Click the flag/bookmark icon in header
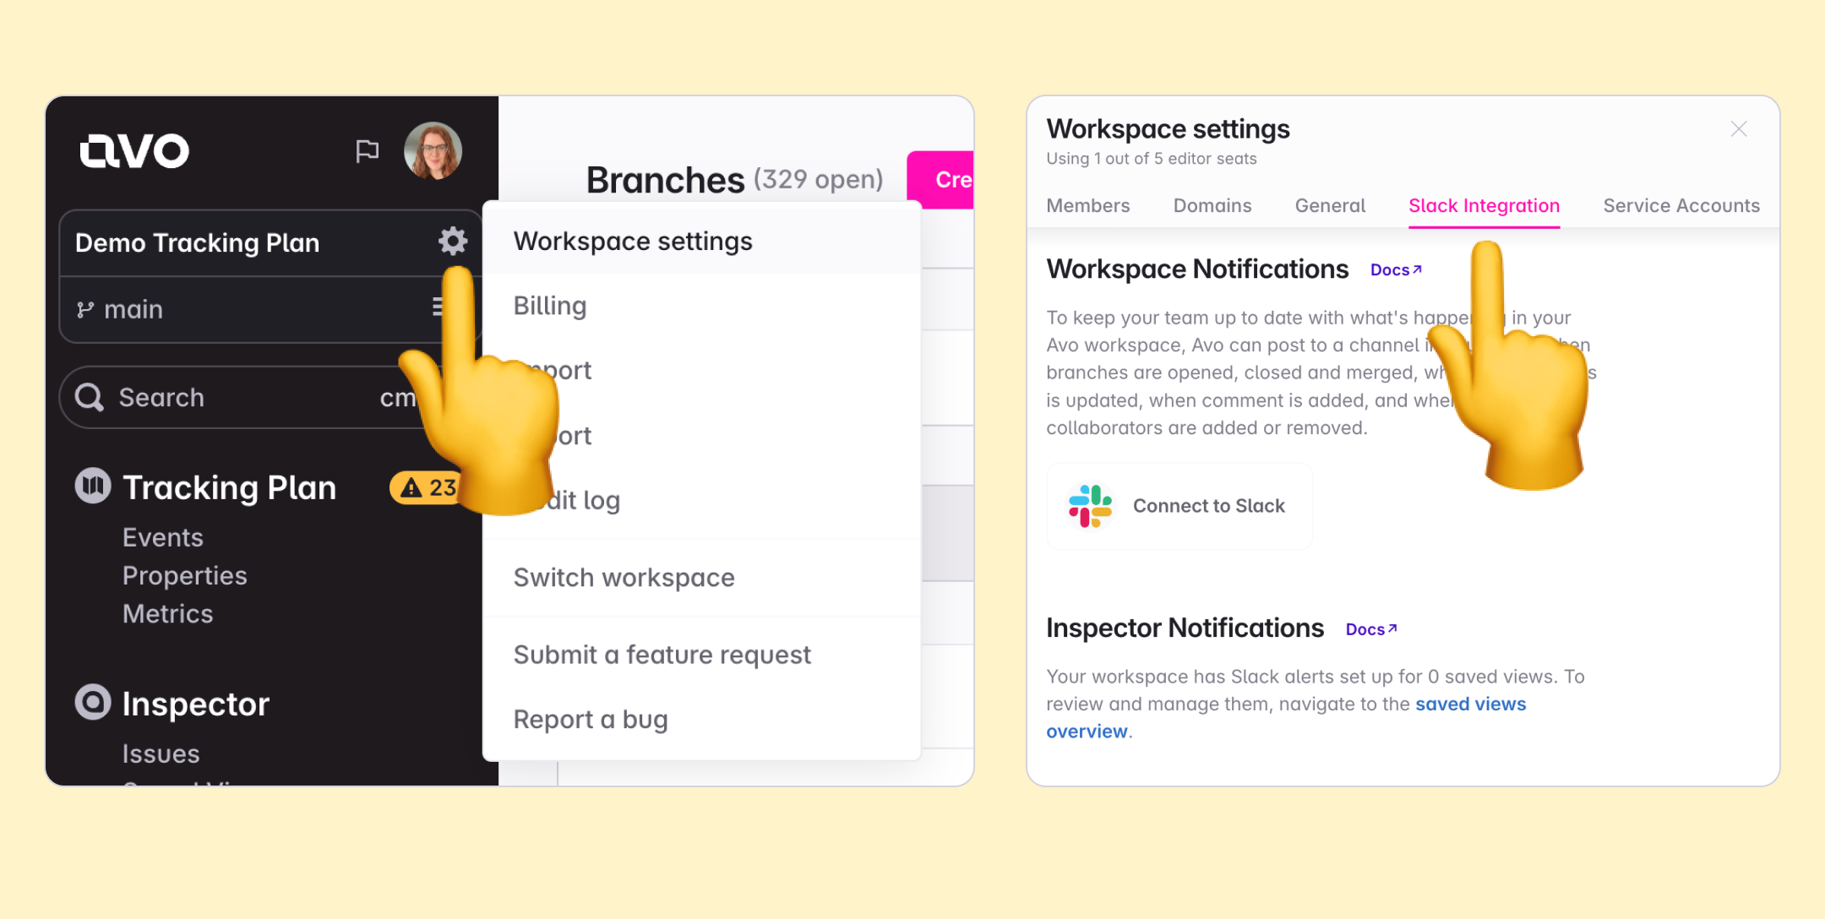This screenshot has height=919, width=1825. [x=368, y=150]
